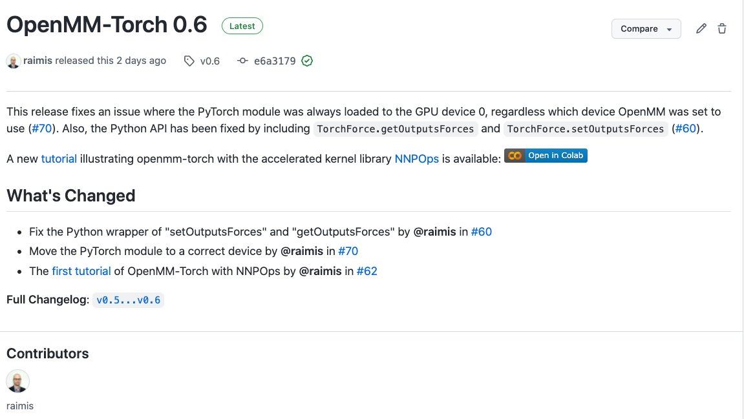Click the v0.6 tag icon
This screenshot has height=419, width=744.
coord(189,61)
